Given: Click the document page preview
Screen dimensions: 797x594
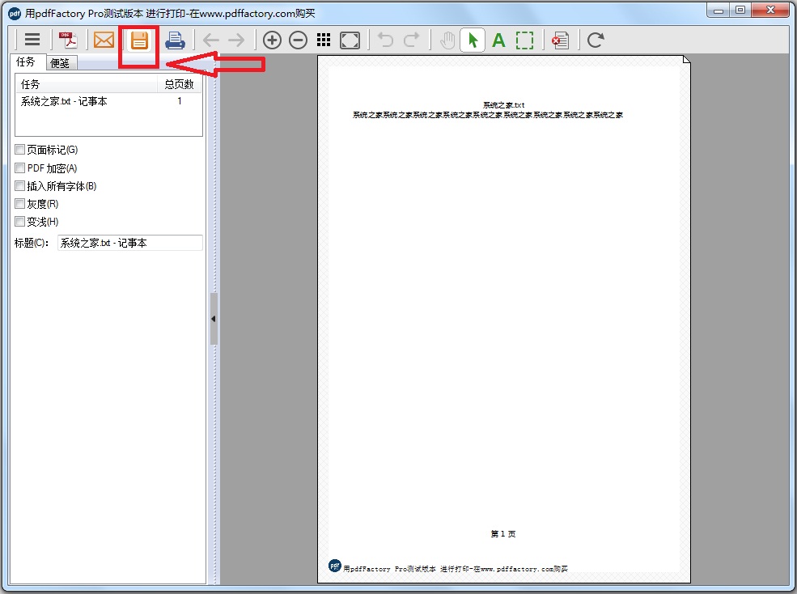Looking at the screenshot, I should pos(504,320).
